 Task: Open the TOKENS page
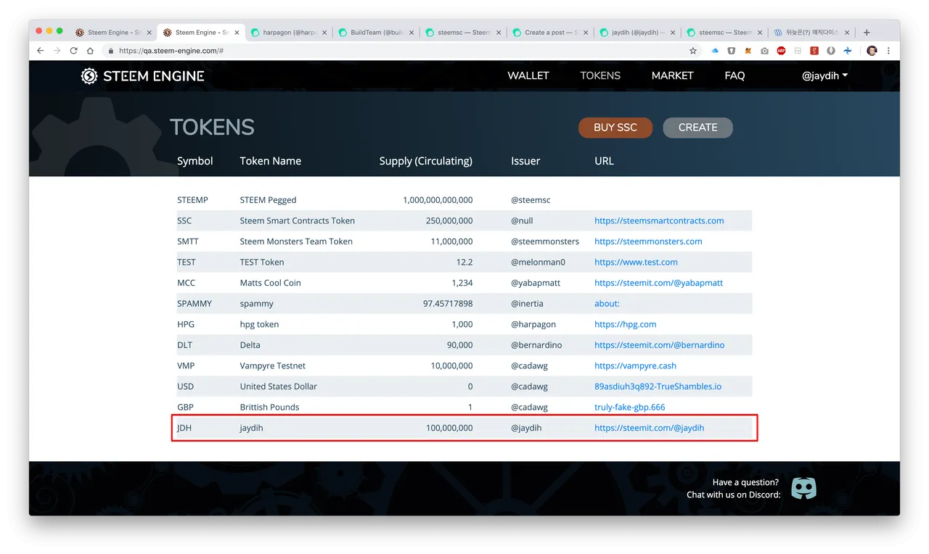(600, 75)
